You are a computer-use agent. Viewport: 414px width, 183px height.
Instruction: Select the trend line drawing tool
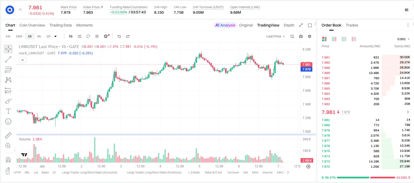(8, 59)
